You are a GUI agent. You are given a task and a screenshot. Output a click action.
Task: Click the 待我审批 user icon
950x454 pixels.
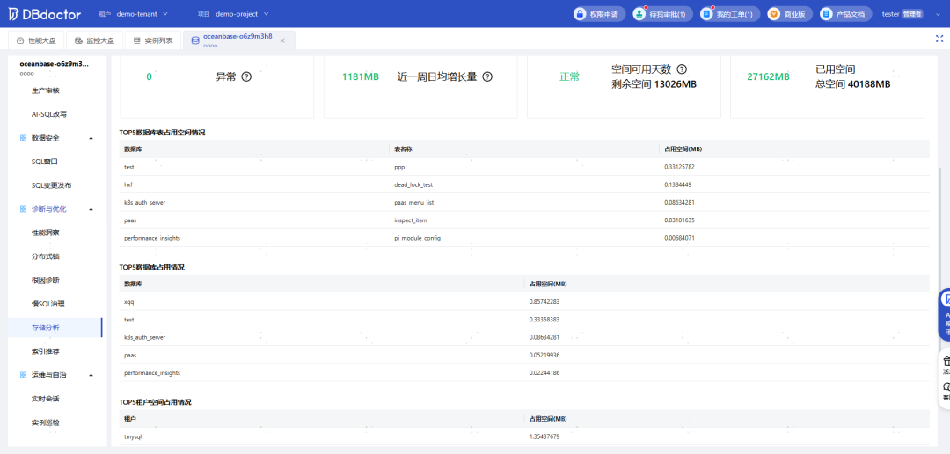click(x=639, y=14)
